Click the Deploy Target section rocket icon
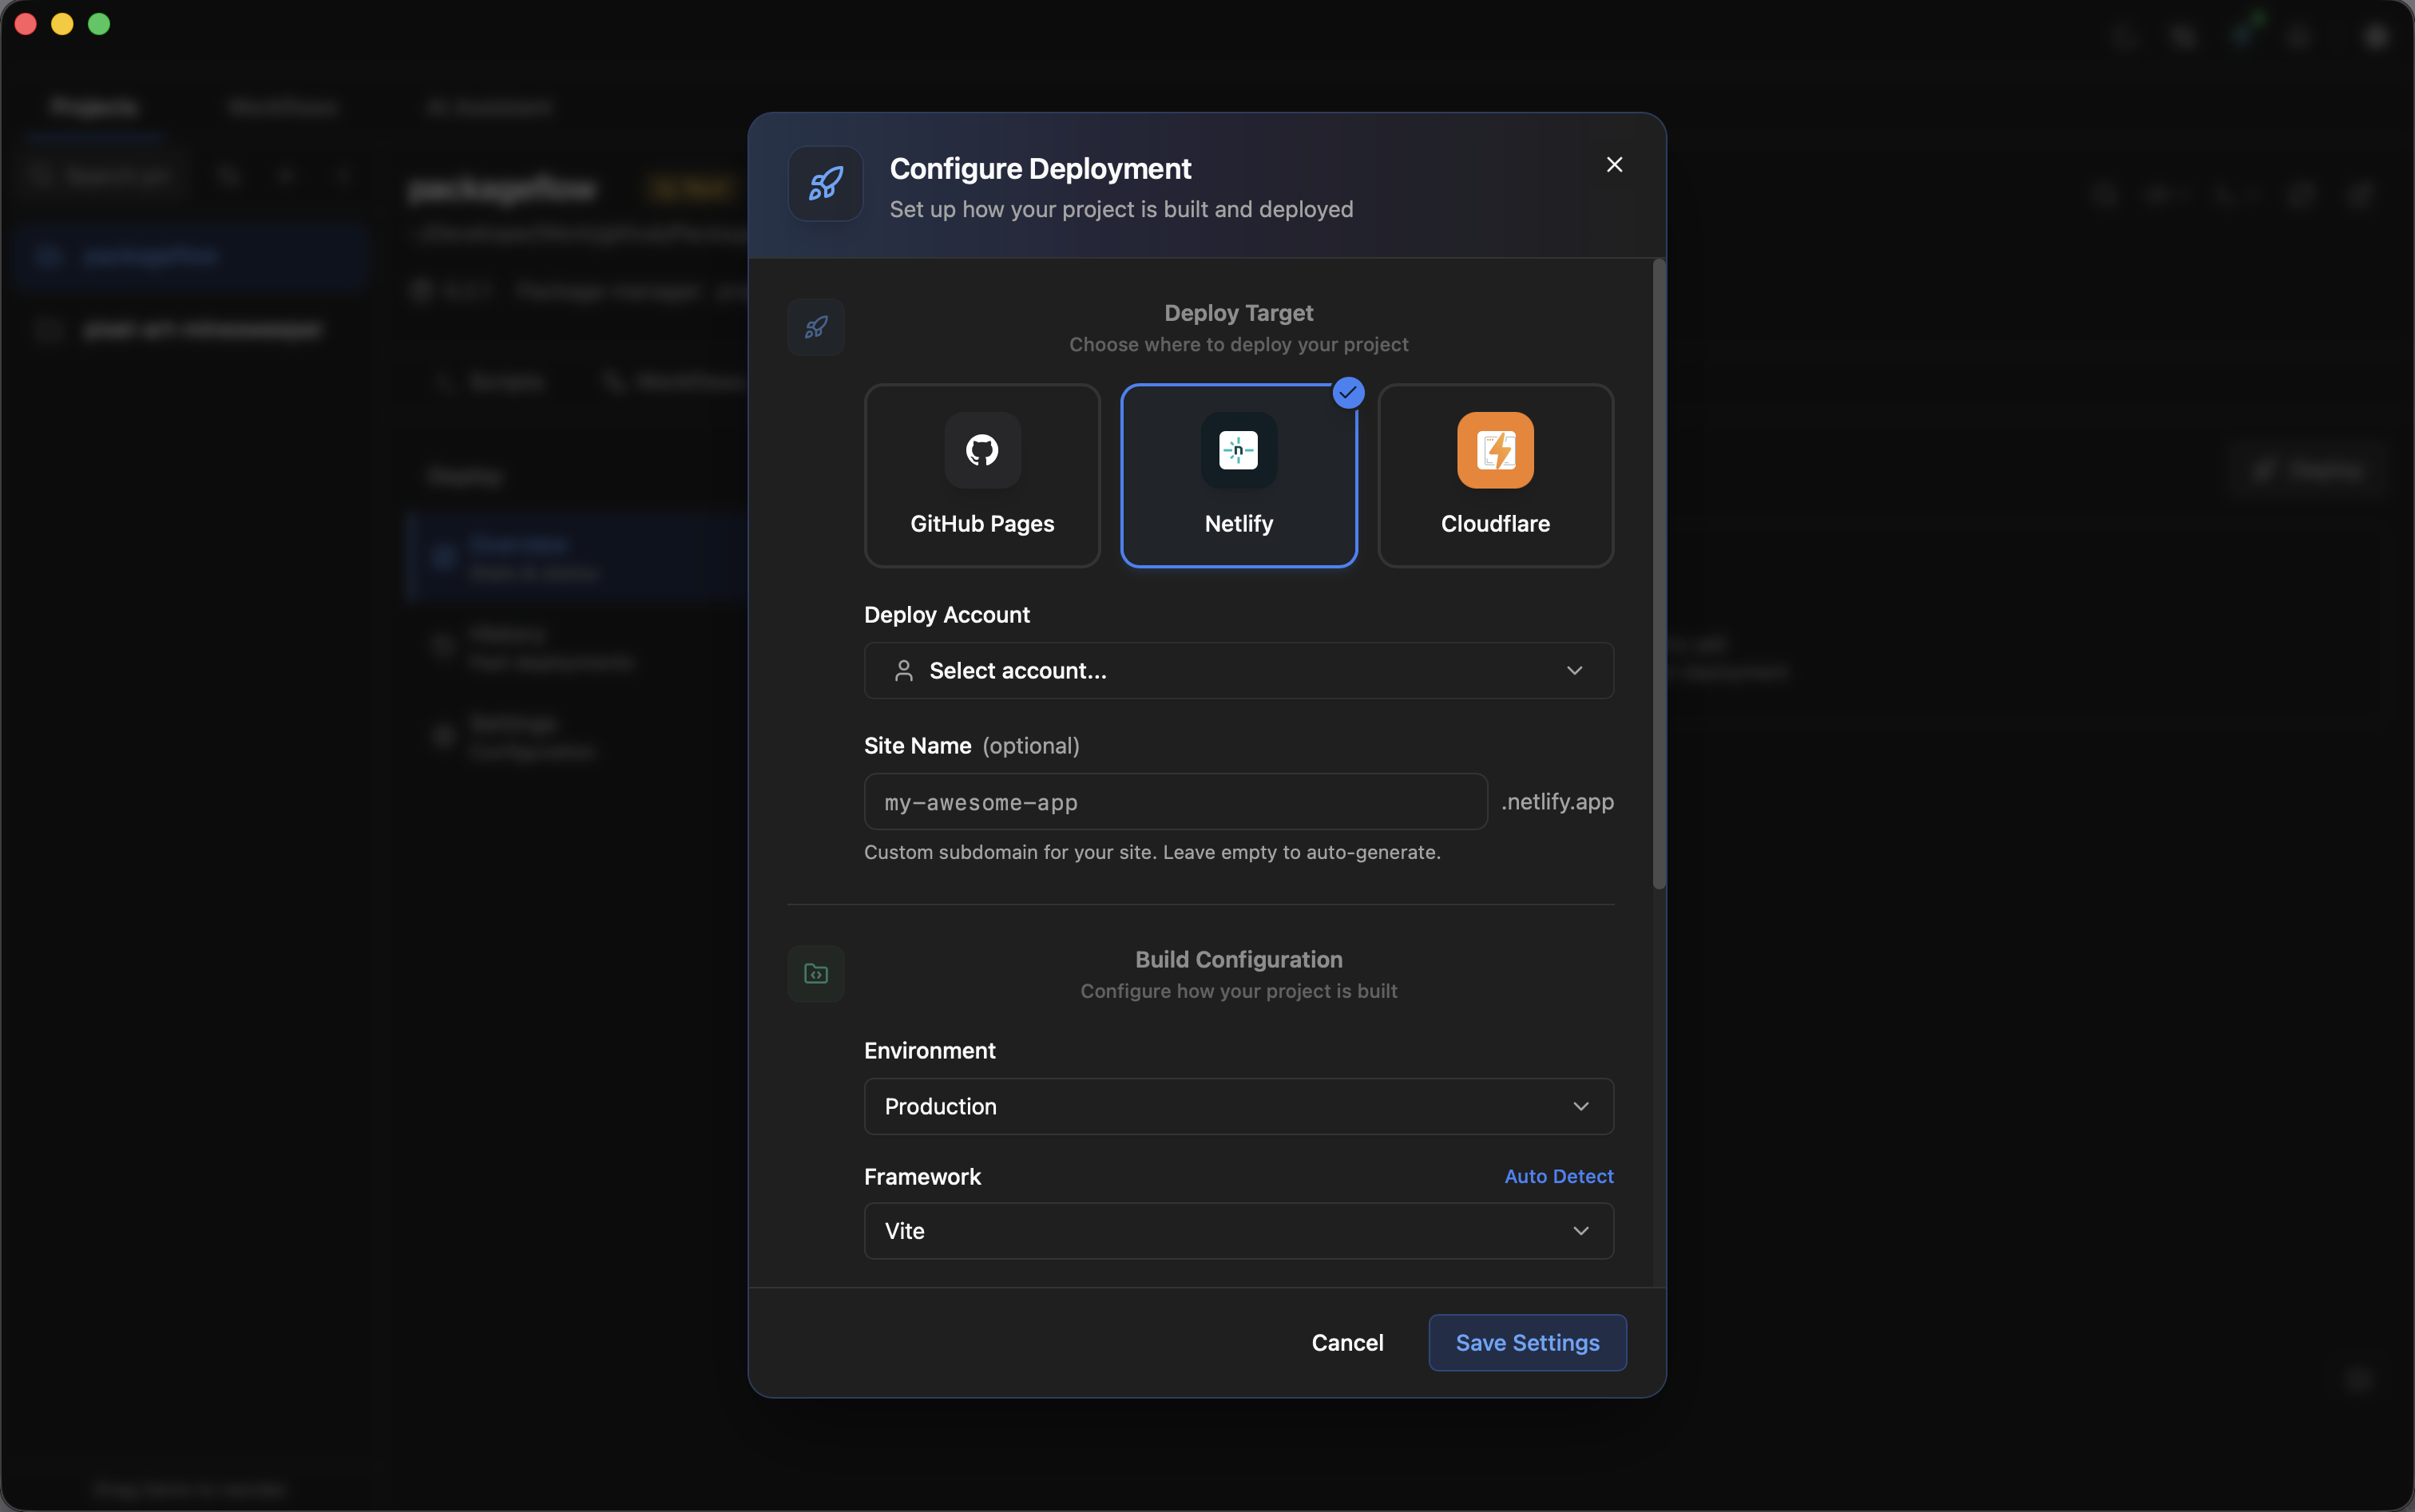This screenshot has height=1512, width=2415. tap(815, 327)
